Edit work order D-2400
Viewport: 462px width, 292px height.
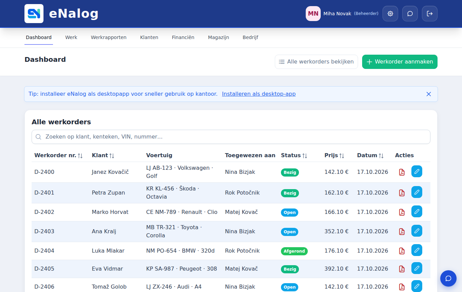coord(417,171)
